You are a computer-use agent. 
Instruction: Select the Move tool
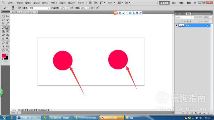7,16
